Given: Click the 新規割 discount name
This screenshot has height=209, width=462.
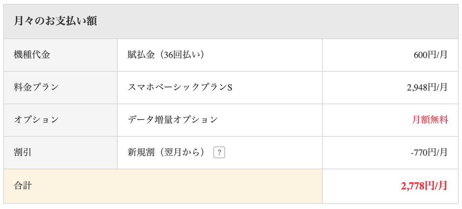Looking at the screenshot, I should [140, 152].
